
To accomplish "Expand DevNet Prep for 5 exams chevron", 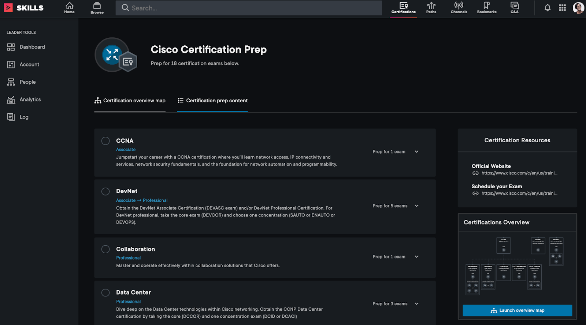I will pos(416,206).
